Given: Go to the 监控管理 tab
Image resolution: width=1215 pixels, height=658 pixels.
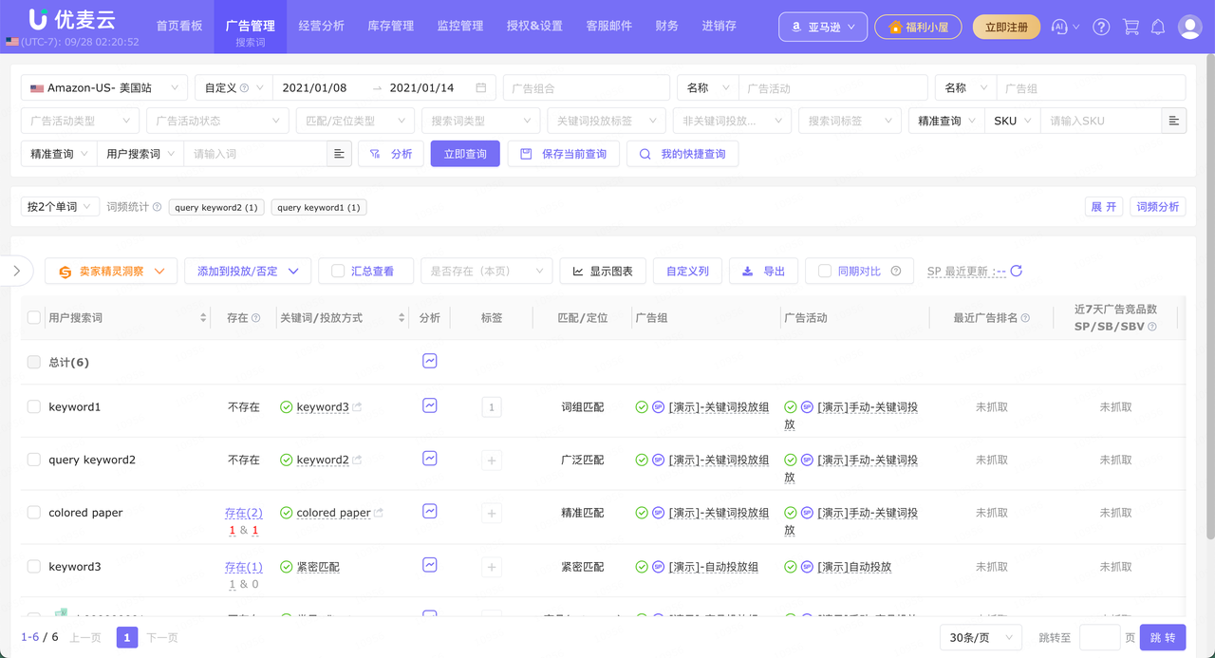Looking at the screenshot, I should click(460, 26).
